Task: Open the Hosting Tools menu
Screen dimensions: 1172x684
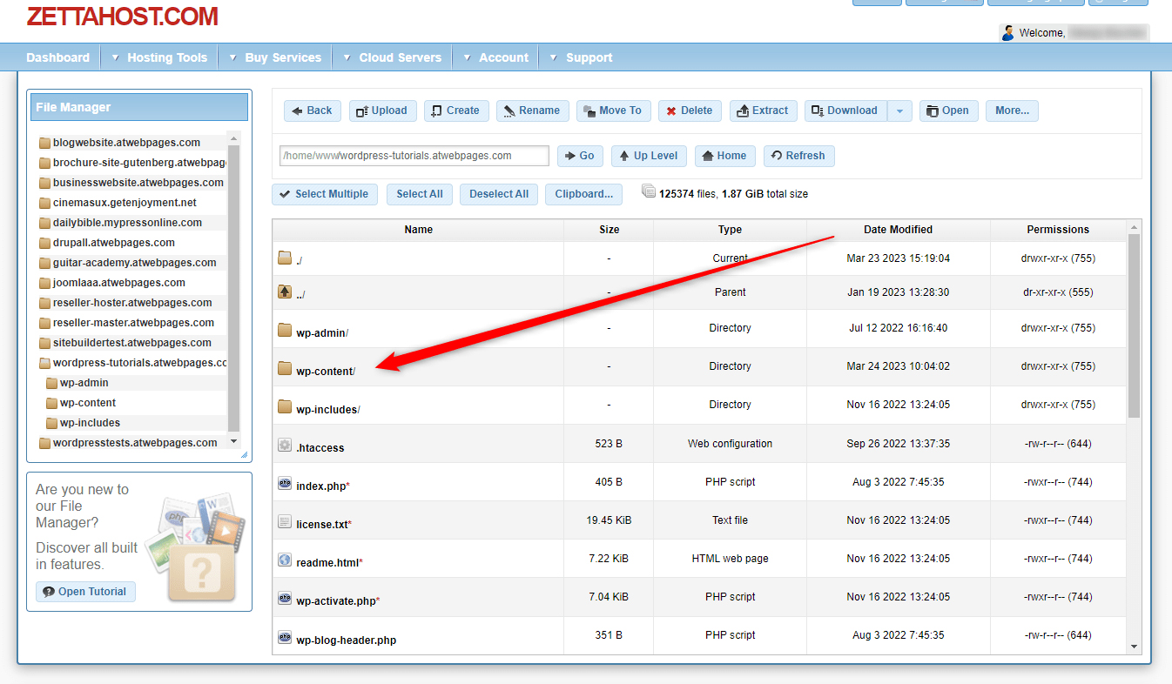Action: 167,57
